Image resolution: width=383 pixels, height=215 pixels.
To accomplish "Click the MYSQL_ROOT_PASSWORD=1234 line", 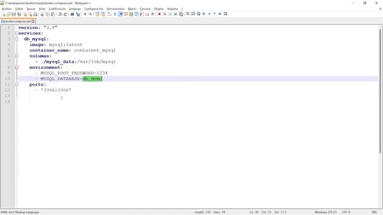I will click(x=74, y=73).
